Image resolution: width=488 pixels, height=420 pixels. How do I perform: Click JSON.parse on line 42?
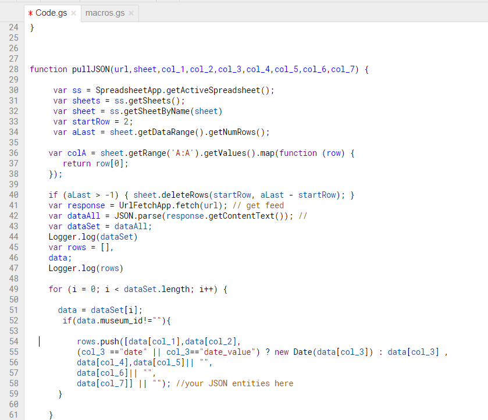point(138,216)
